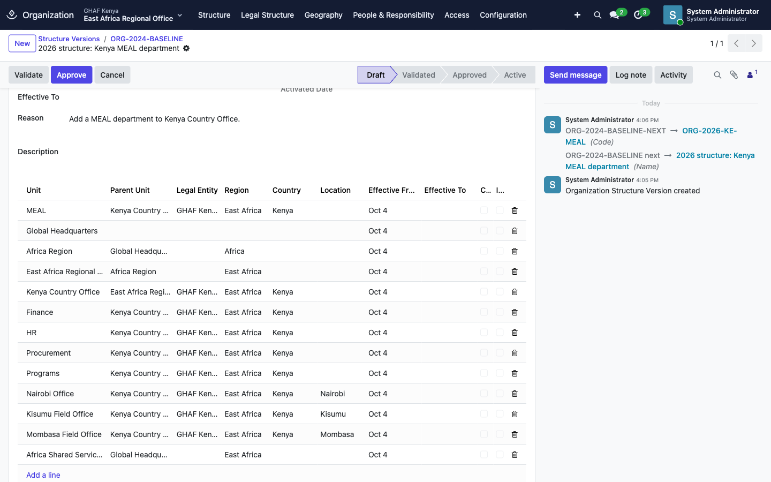
Task: Toggle first checkbox in HR row
Action: point(484,333)
